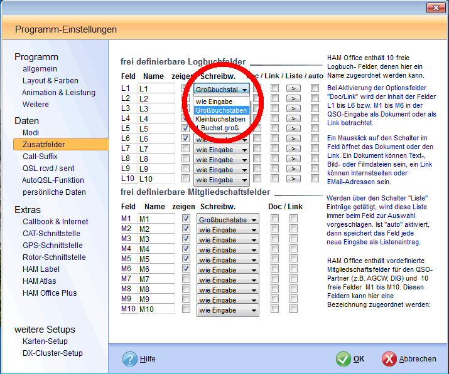
Task: Toggle the zeigen checkbox for L5
Action: coord(185,128)
